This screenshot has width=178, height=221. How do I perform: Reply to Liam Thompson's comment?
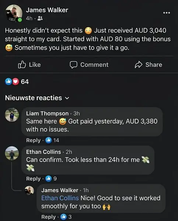point(33,140)
